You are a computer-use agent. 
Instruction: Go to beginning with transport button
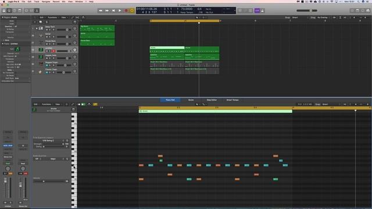(113, 10)
